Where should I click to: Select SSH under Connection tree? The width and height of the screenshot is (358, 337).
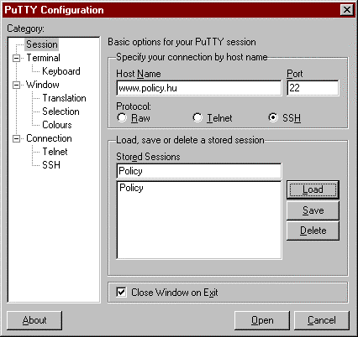pyautogui.click(x=51, y=165)
